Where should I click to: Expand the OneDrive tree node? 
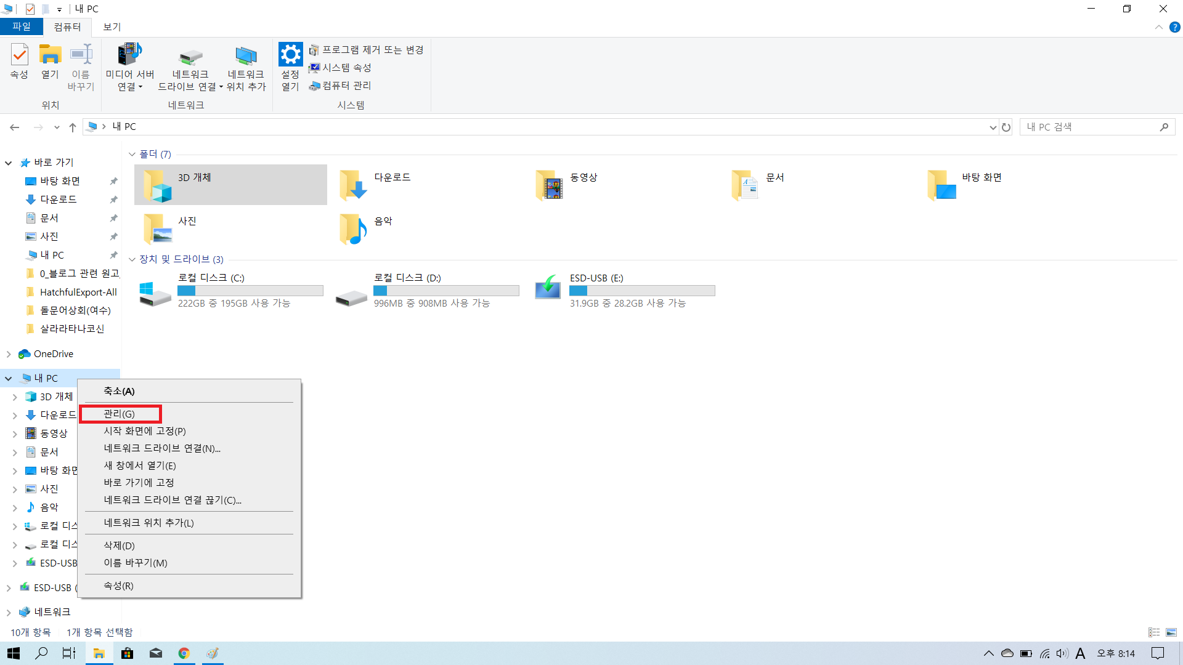click(9, 354)
